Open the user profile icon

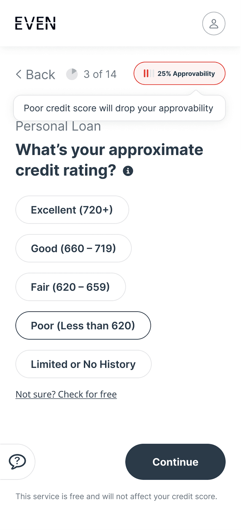(214, 23)
